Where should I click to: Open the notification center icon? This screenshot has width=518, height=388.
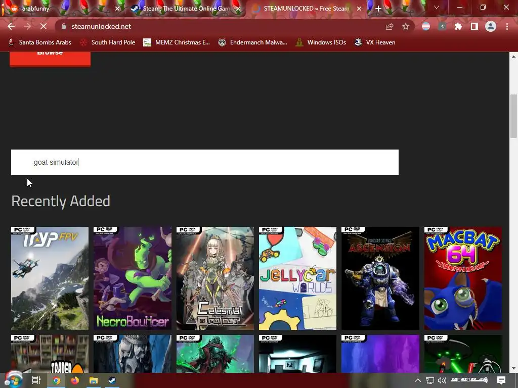pyautogui.click(x=501, y=380)
